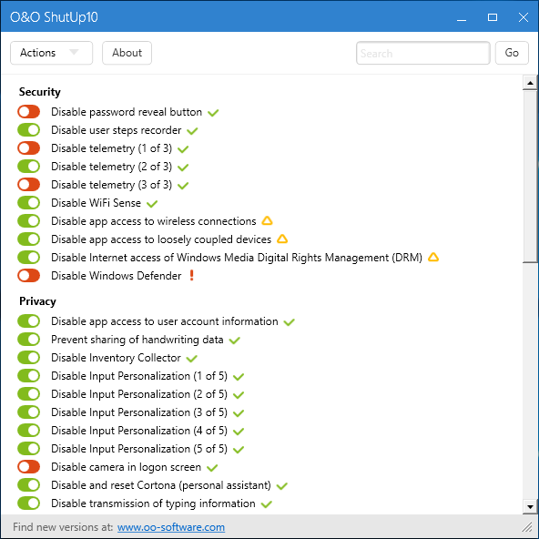The width and height of the screenshot is (539, 539).
Task: Click the Go search button
Action: (x=512, y=53)
